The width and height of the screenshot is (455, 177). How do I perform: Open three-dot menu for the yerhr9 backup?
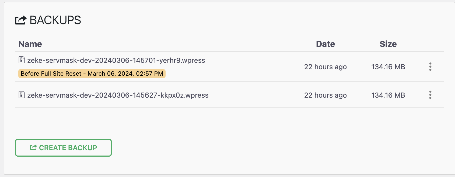(x=430, y=67)
